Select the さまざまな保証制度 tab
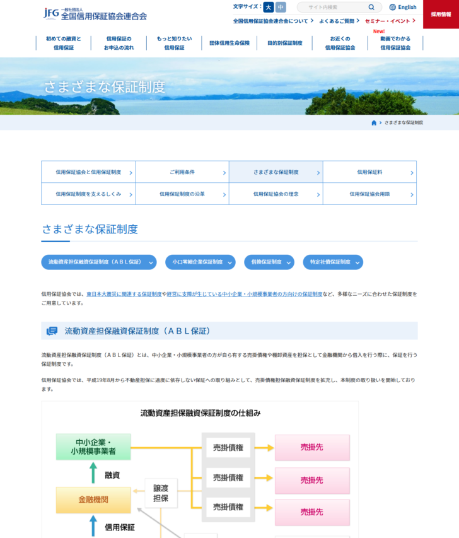459x538 pixels. pyautogui.click(x=276, y=172)
